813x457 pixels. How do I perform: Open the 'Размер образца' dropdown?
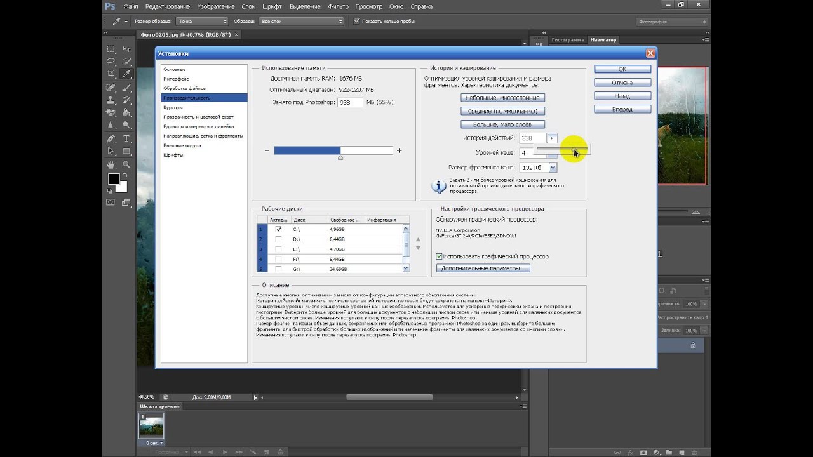[x=202, y=21]
